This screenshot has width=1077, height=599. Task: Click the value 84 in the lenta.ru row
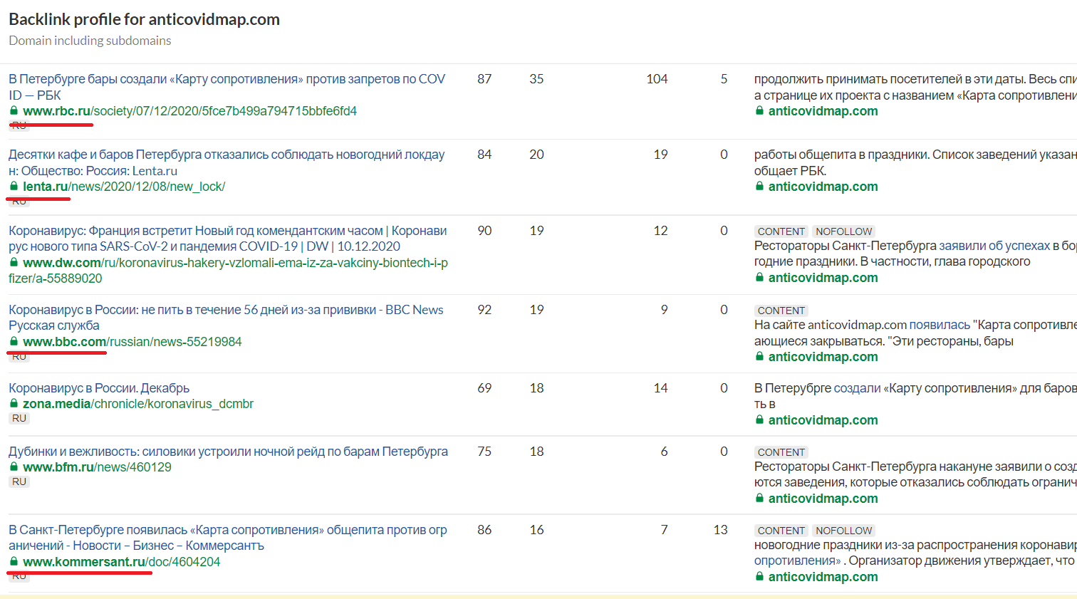(484, 155)
